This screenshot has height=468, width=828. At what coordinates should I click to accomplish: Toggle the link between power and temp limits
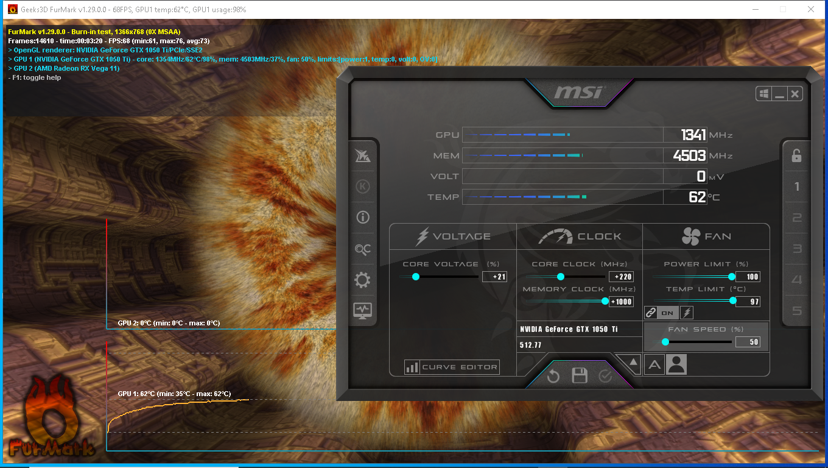coord(651,313)
